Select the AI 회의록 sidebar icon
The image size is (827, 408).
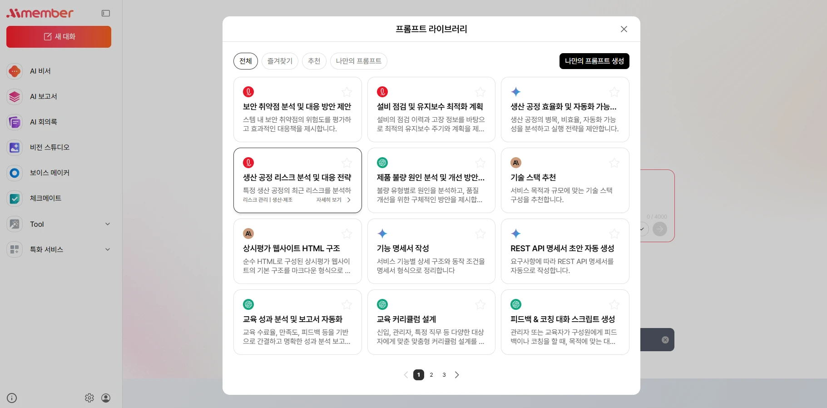[15, 122]
